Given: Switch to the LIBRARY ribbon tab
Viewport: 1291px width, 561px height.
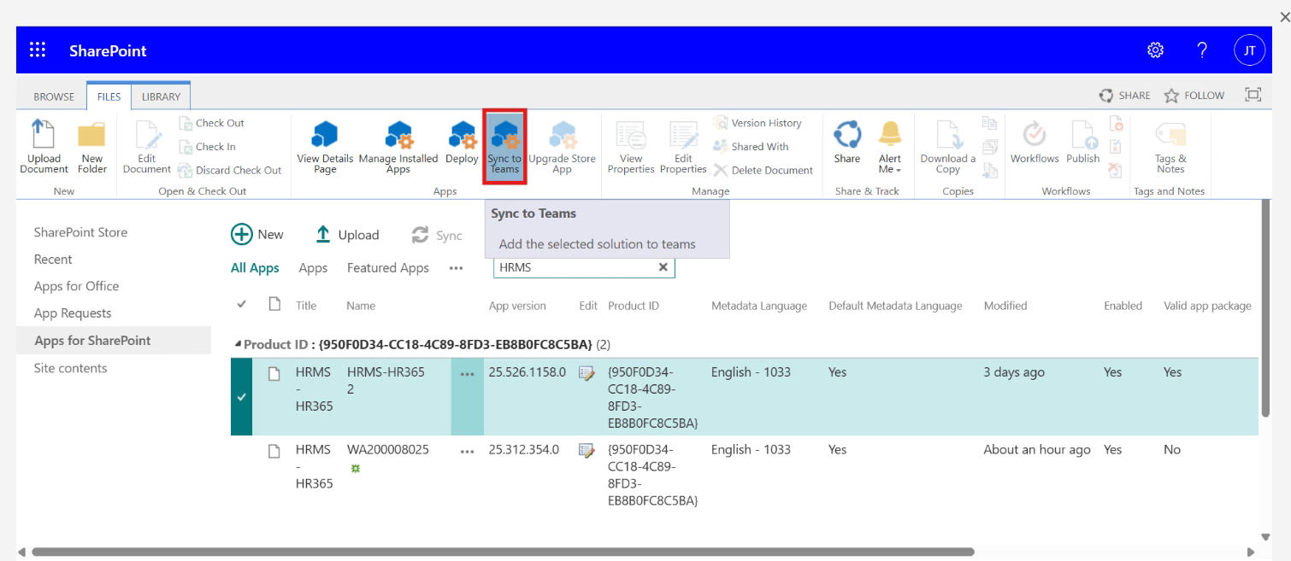Looking at the screenshot, I should point(161,96).
